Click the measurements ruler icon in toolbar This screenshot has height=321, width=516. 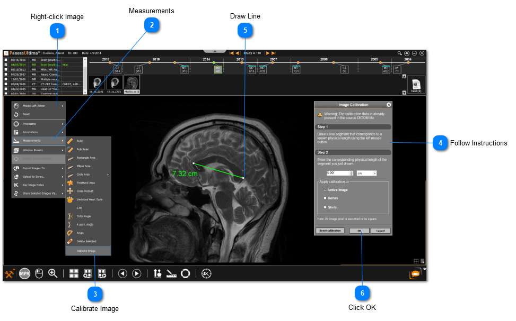[x=172, y=273]
